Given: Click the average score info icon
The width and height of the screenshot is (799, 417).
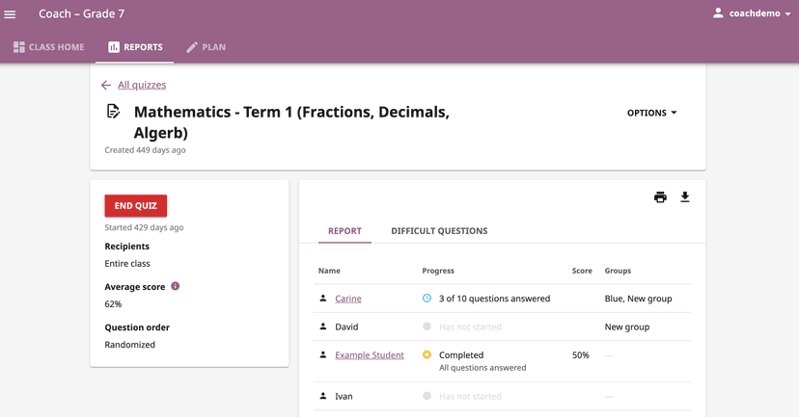Looking at the screenshot, I should point(175,286).
